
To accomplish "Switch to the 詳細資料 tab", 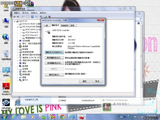I will (65, 25).
